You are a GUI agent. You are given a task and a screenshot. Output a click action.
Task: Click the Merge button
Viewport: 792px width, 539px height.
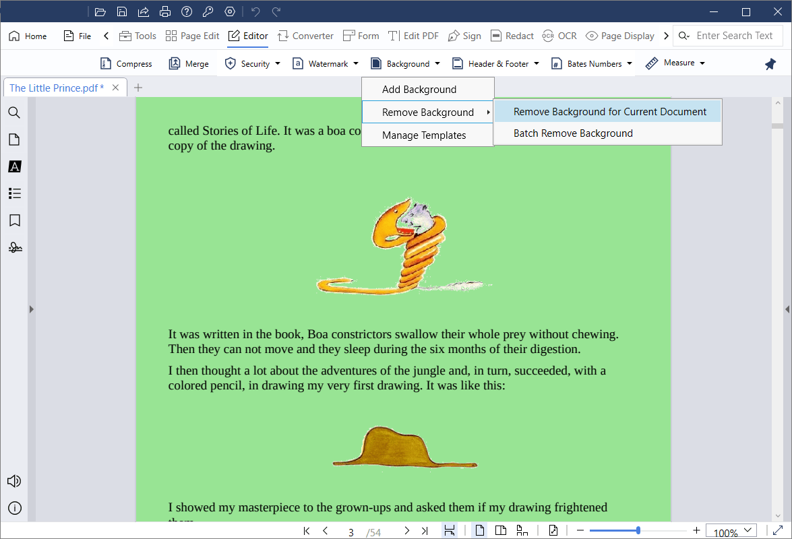[x=189, y=63]
